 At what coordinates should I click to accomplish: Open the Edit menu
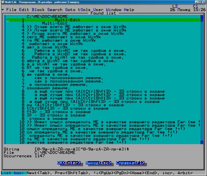[24, 10]
